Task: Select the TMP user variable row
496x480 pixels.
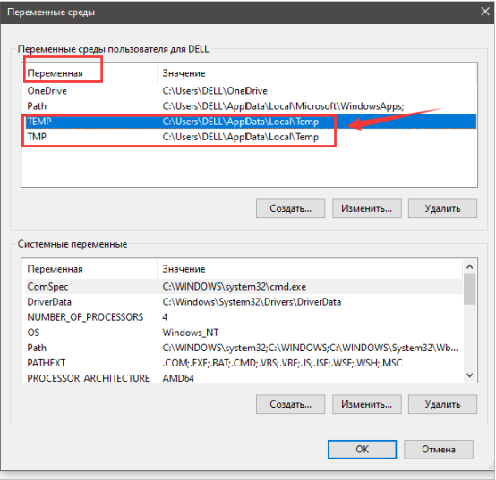Action: [x=249, y=137]
